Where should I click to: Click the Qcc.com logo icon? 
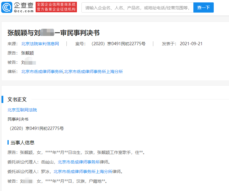(x=7, y=7)
